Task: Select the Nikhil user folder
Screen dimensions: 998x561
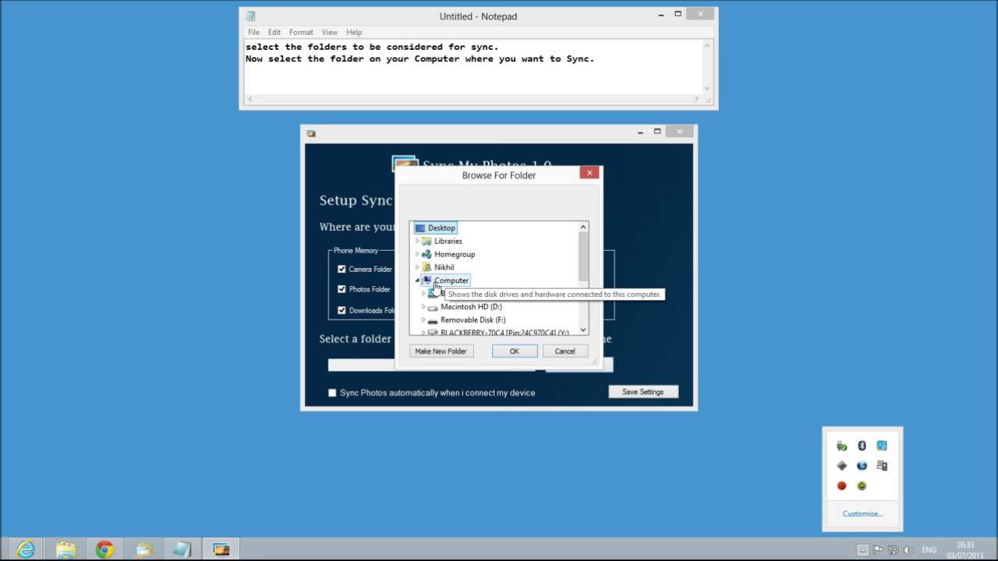Action: tap(444, 267)
